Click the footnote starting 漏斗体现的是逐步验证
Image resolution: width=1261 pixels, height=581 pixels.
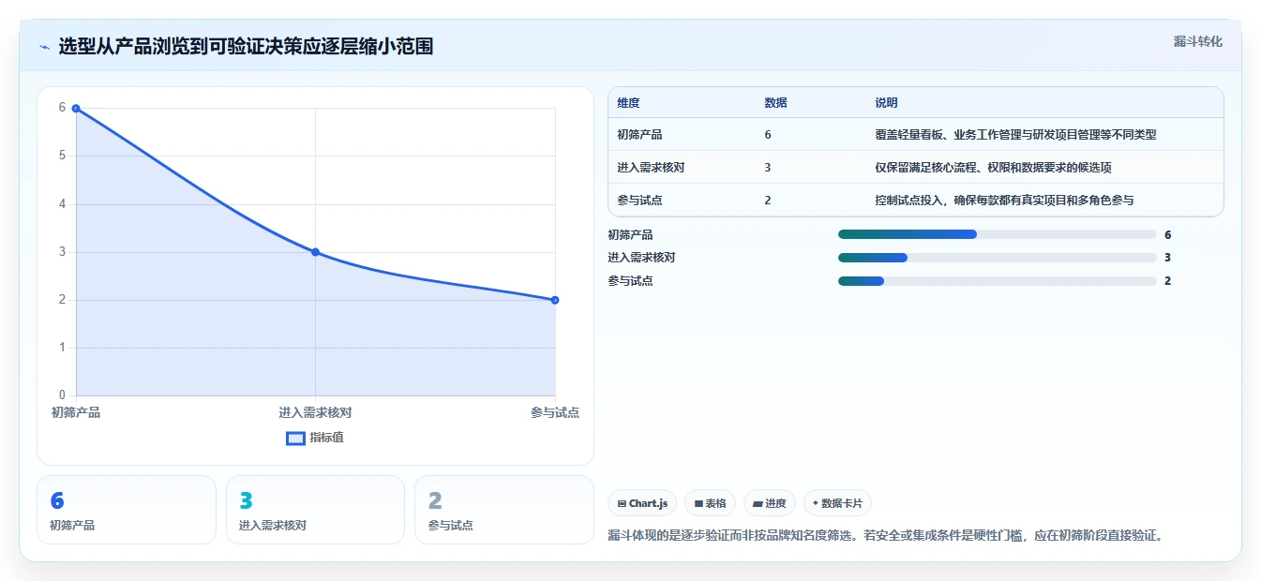[886, 536]
